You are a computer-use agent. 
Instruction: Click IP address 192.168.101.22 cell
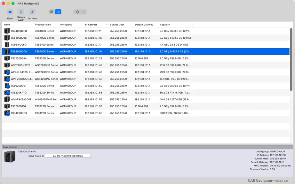[x=93, y=58]
